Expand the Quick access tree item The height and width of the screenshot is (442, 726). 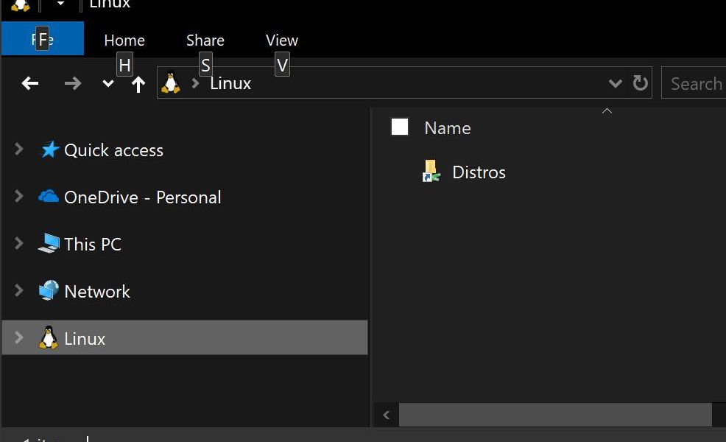click(x=18, y=150)
